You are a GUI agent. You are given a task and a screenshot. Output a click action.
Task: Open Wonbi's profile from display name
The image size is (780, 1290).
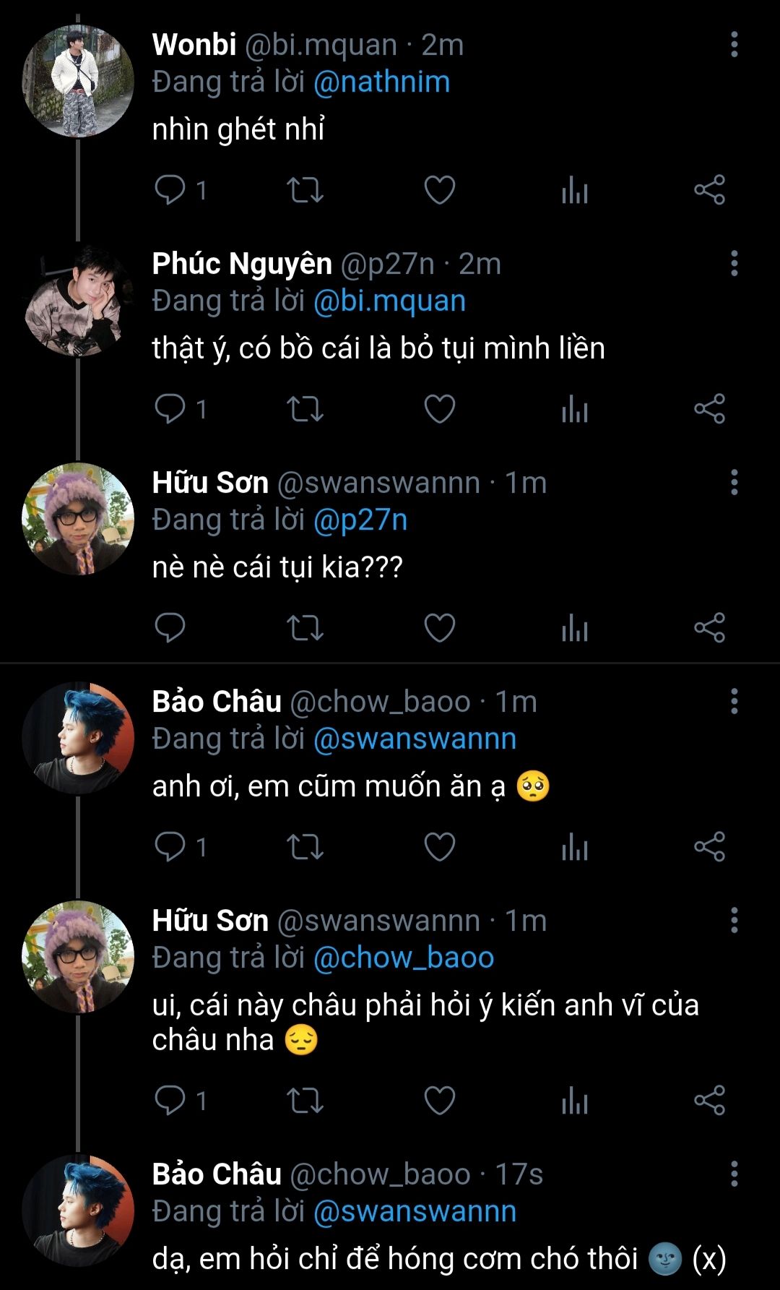(194, 45)
